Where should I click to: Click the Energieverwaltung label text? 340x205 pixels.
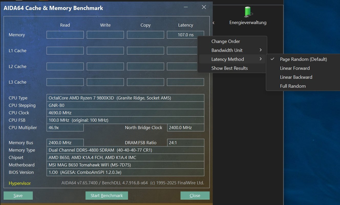click(248, 22)
